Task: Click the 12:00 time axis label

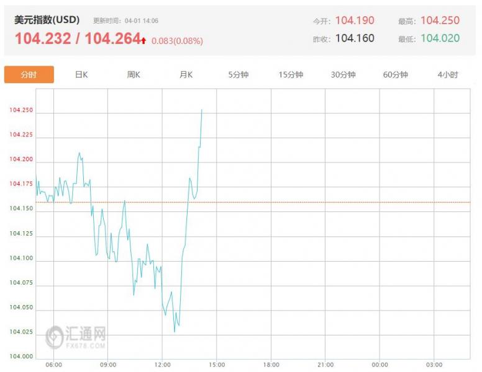Action: (162, 365)
